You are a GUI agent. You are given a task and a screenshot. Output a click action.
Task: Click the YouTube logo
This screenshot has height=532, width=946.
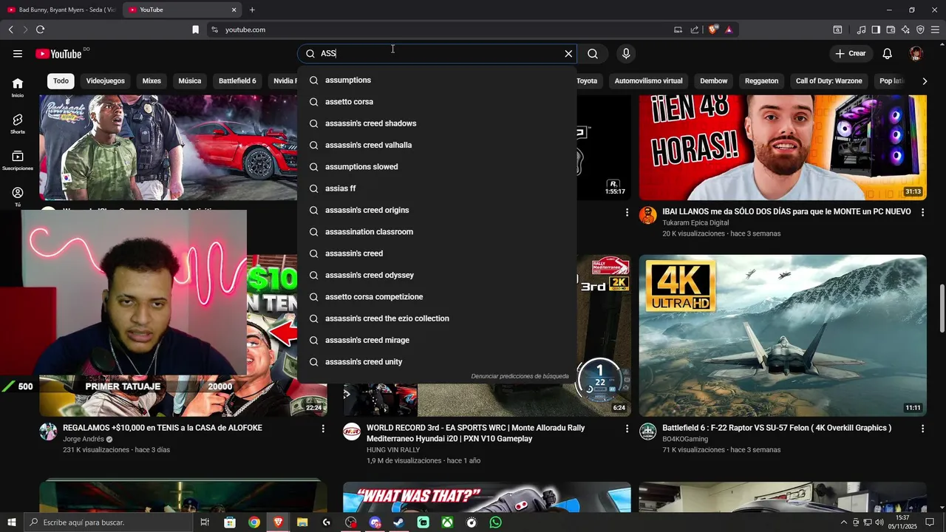click(58, 53)
